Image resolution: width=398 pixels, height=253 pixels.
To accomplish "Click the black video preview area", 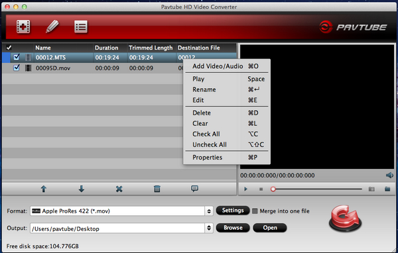I will pos(317,107).
